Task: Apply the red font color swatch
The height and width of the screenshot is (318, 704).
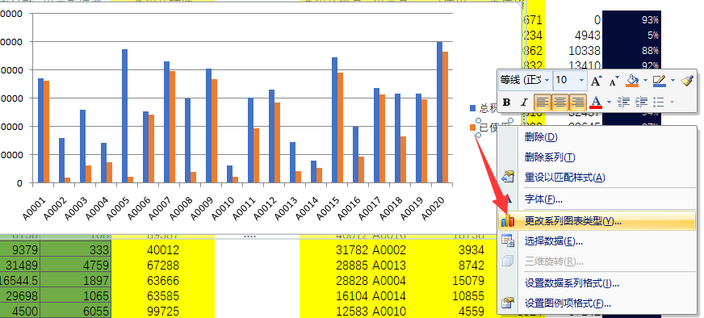Action: 596,103
